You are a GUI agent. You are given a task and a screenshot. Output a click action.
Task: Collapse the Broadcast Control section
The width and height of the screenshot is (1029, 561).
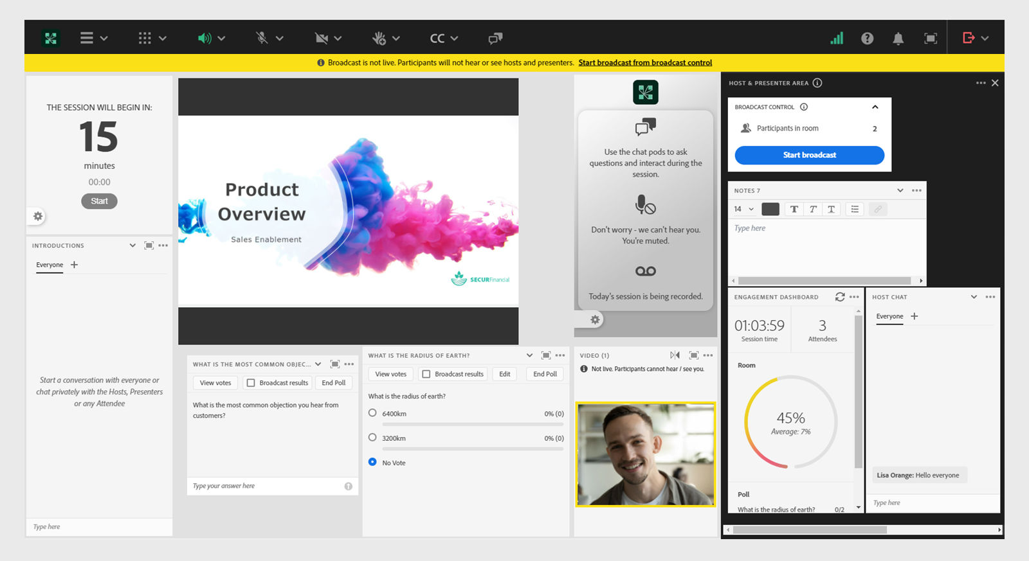tap(875, 107)
